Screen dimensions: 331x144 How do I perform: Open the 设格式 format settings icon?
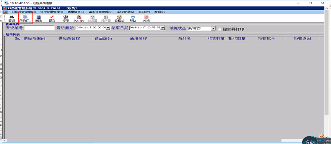[x=119, y=19]
